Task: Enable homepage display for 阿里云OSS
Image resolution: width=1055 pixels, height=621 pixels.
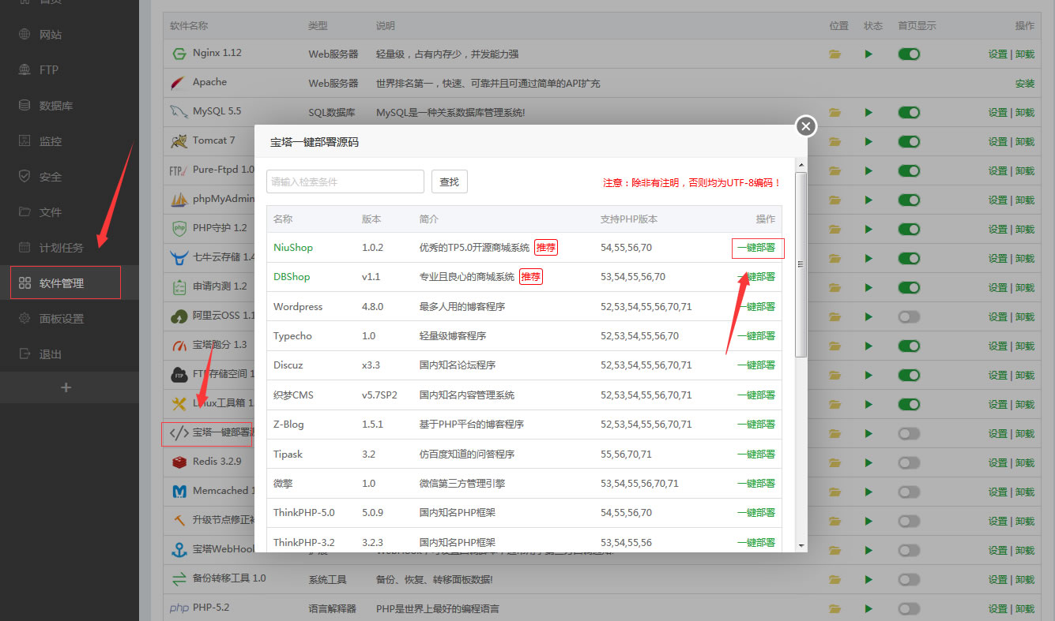Action: click(910, 316)
